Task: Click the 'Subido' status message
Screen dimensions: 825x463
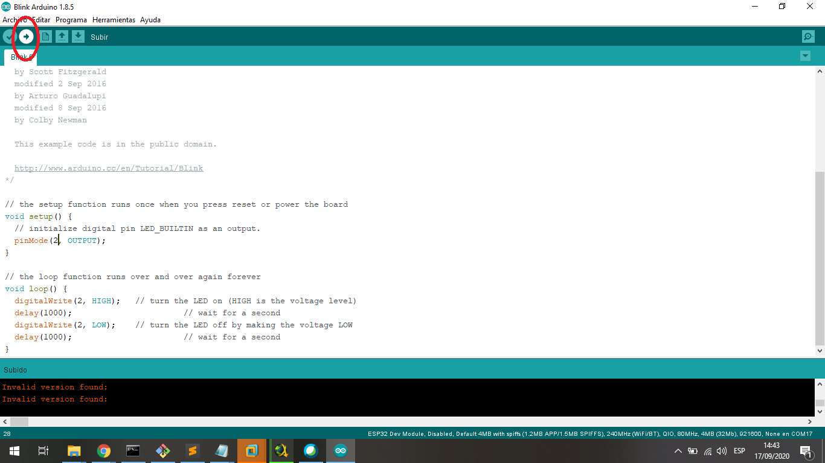Action: tap(15, 370)
